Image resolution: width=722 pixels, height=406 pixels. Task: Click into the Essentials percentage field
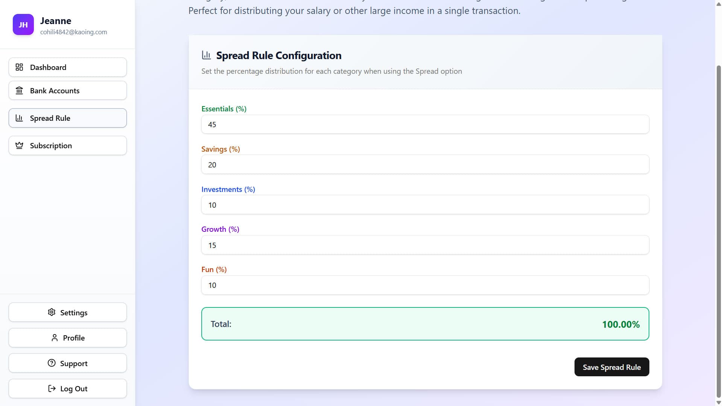click(425, 124)
